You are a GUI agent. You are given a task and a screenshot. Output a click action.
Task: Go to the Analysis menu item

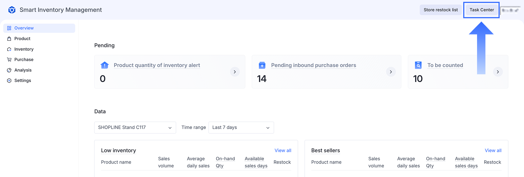pyautogui.click(x=23, y=70)
